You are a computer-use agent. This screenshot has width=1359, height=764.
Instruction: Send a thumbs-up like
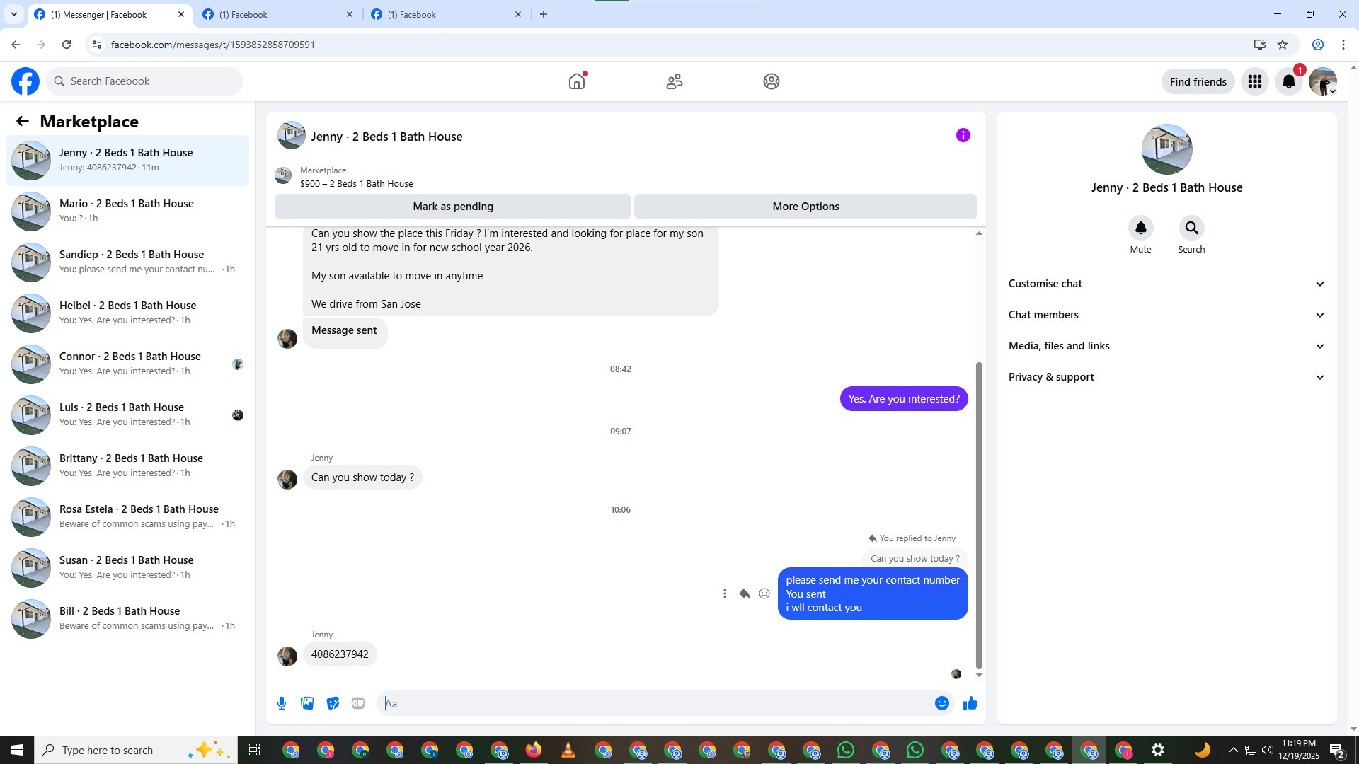[970, 703]
